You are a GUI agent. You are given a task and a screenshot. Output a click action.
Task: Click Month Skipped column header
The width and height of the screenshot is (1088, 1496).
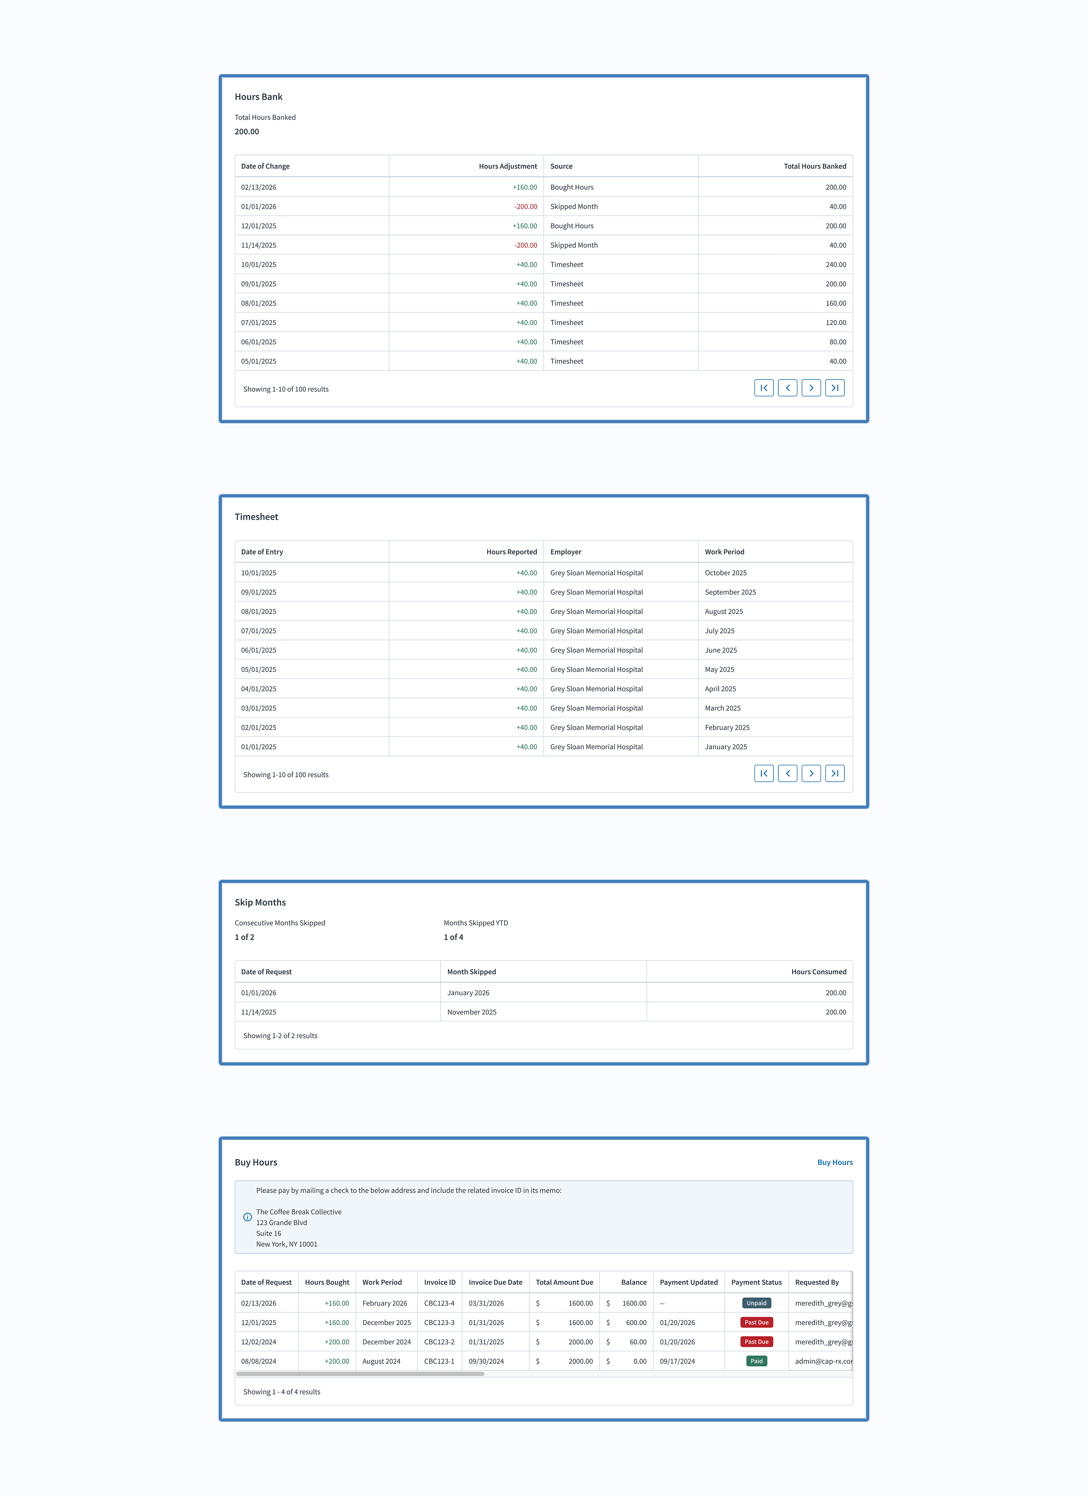472,972
